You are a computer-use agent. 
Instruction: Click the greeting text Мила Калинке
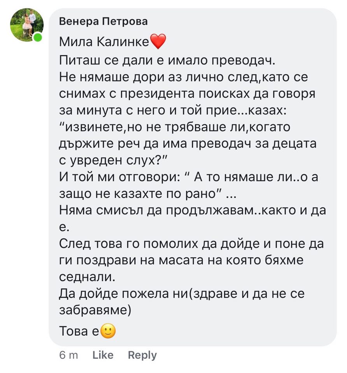104,42
